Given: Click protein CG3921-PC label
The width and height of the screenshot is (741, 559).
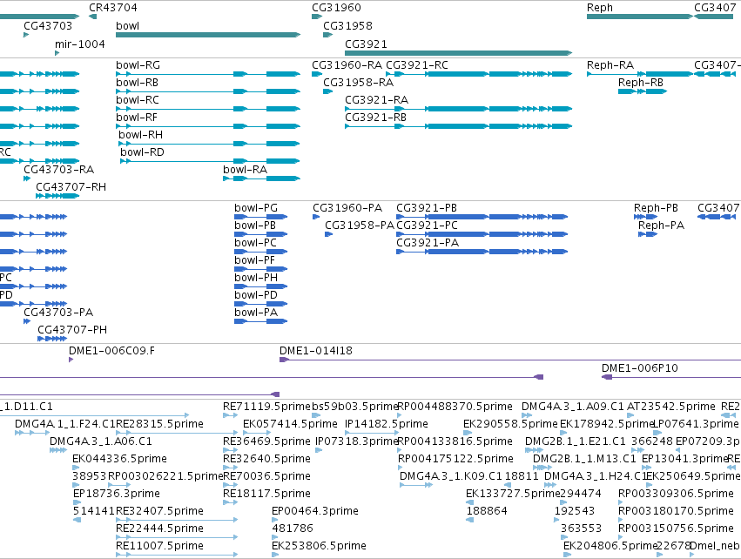Looking at the screenshot, I should pyautogui.click(x=428, y=226).
